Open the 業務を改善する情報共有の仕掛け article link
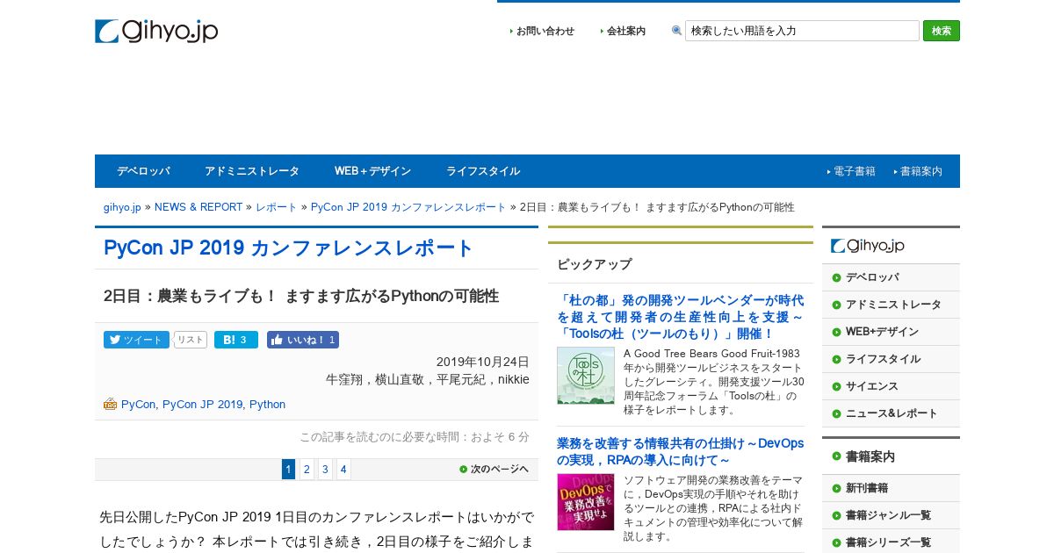The width and height of the screenshot is (1054, 553). pos(680,452)
